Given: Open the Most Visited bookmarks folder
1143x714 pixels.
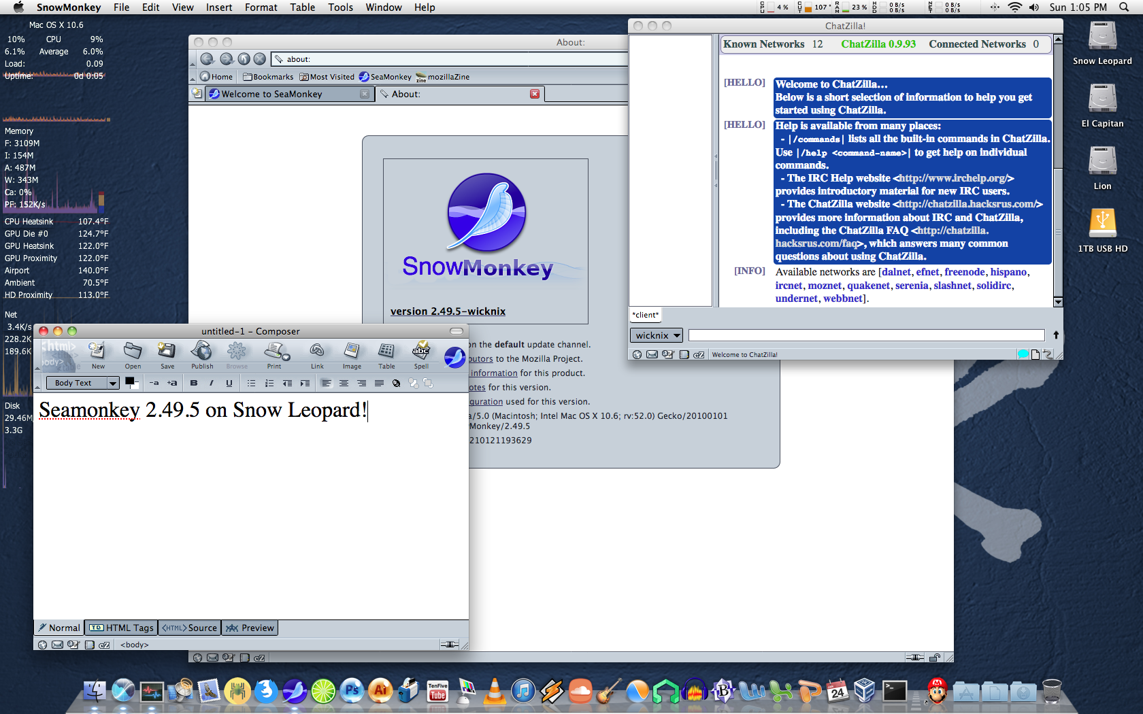Looking at the screenshot, I should point(327,77).
